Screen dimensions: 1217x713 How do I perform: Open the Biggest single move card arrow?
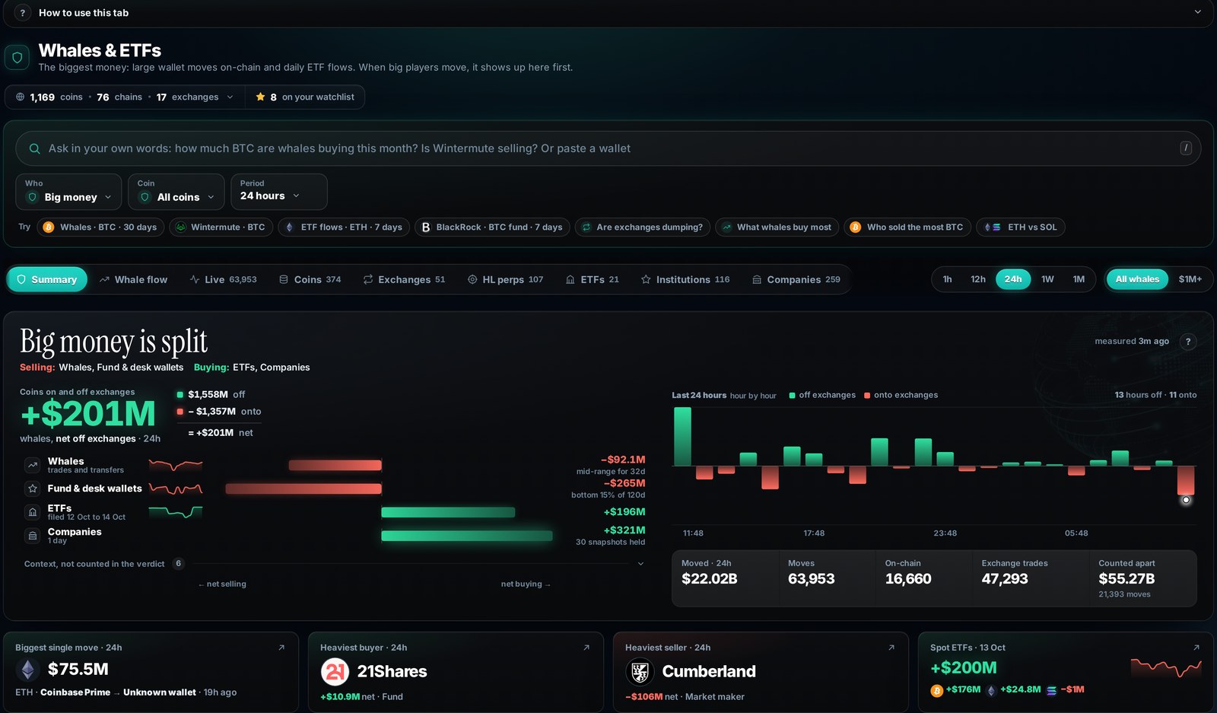click(x=281, y=648)
